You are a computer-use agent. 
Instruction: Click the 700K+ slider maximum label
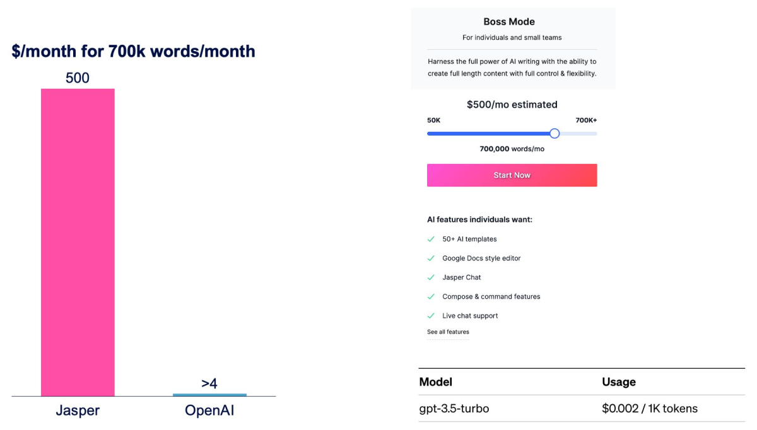pyautogui.click(x=586, y=120)
